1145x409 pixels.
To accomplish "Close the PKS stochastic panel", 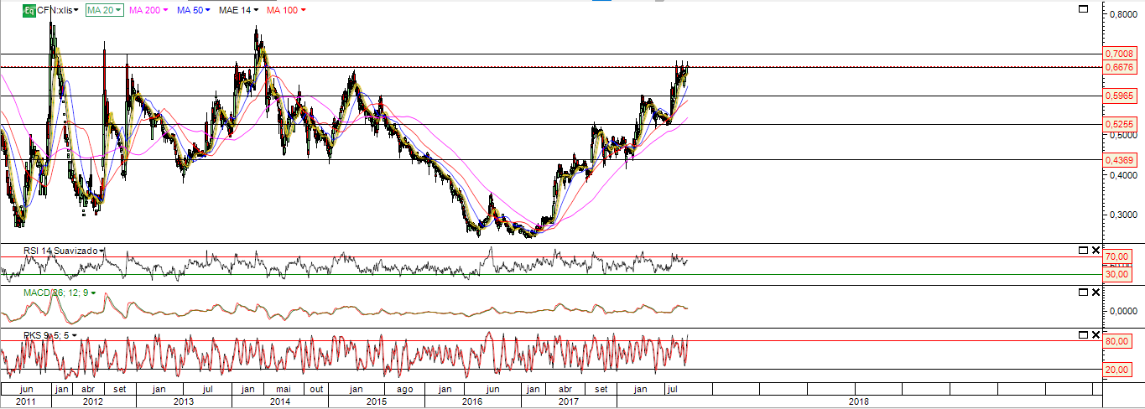I will (x=1096, y=334).
